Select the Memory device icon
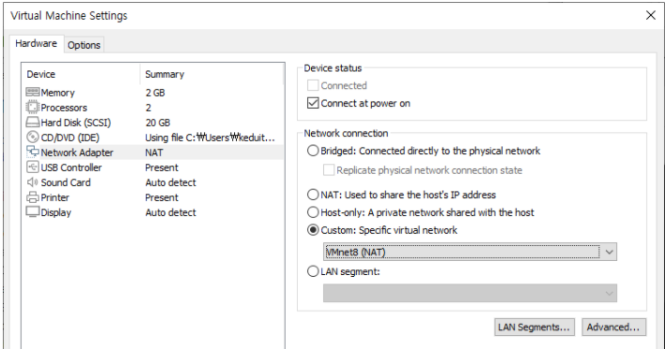Screen dimensions: 665x349 33,93
